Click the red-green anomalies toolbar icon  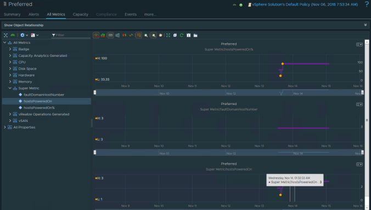coord(124,36)
